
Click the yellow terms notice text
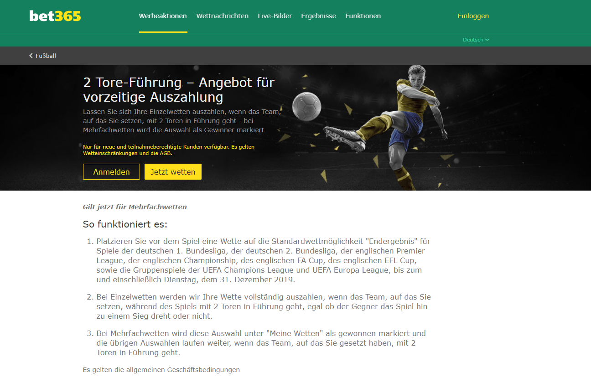(x=169, y=150)
